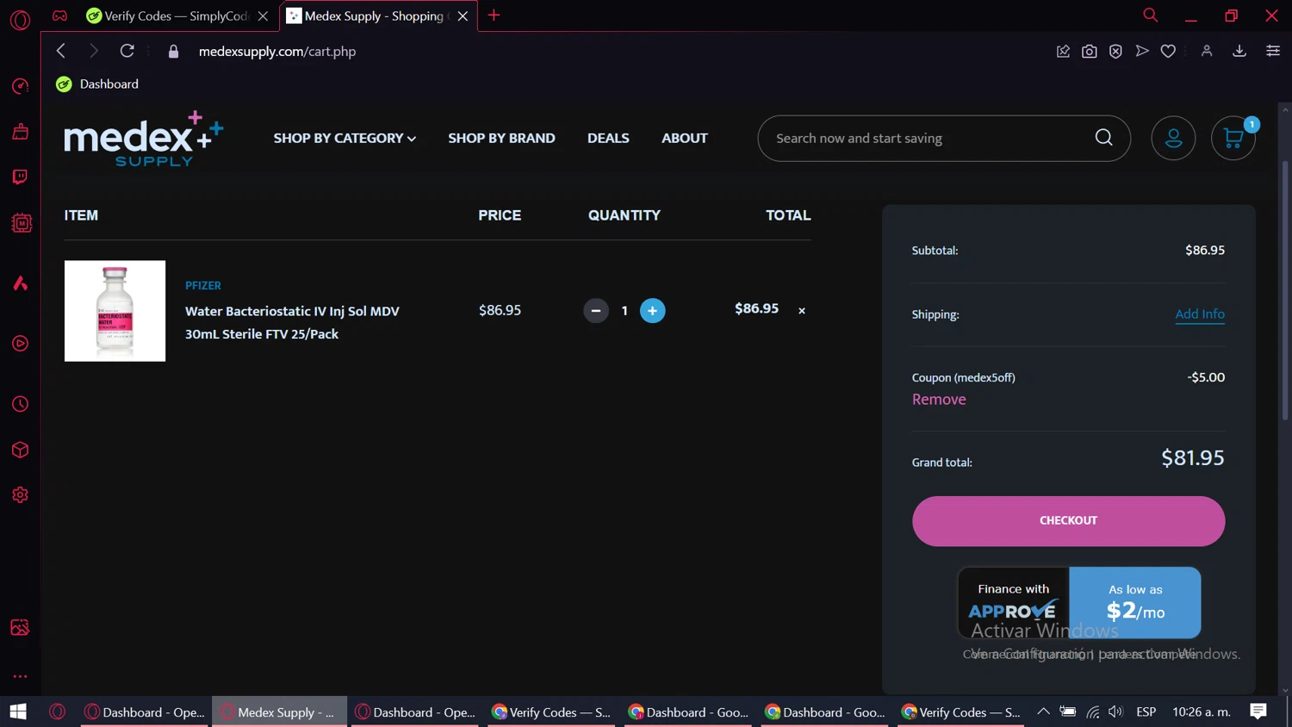The image size is (1292, 727).
Task: Expand Shop By Category dropdown
Action: (345, 138)
